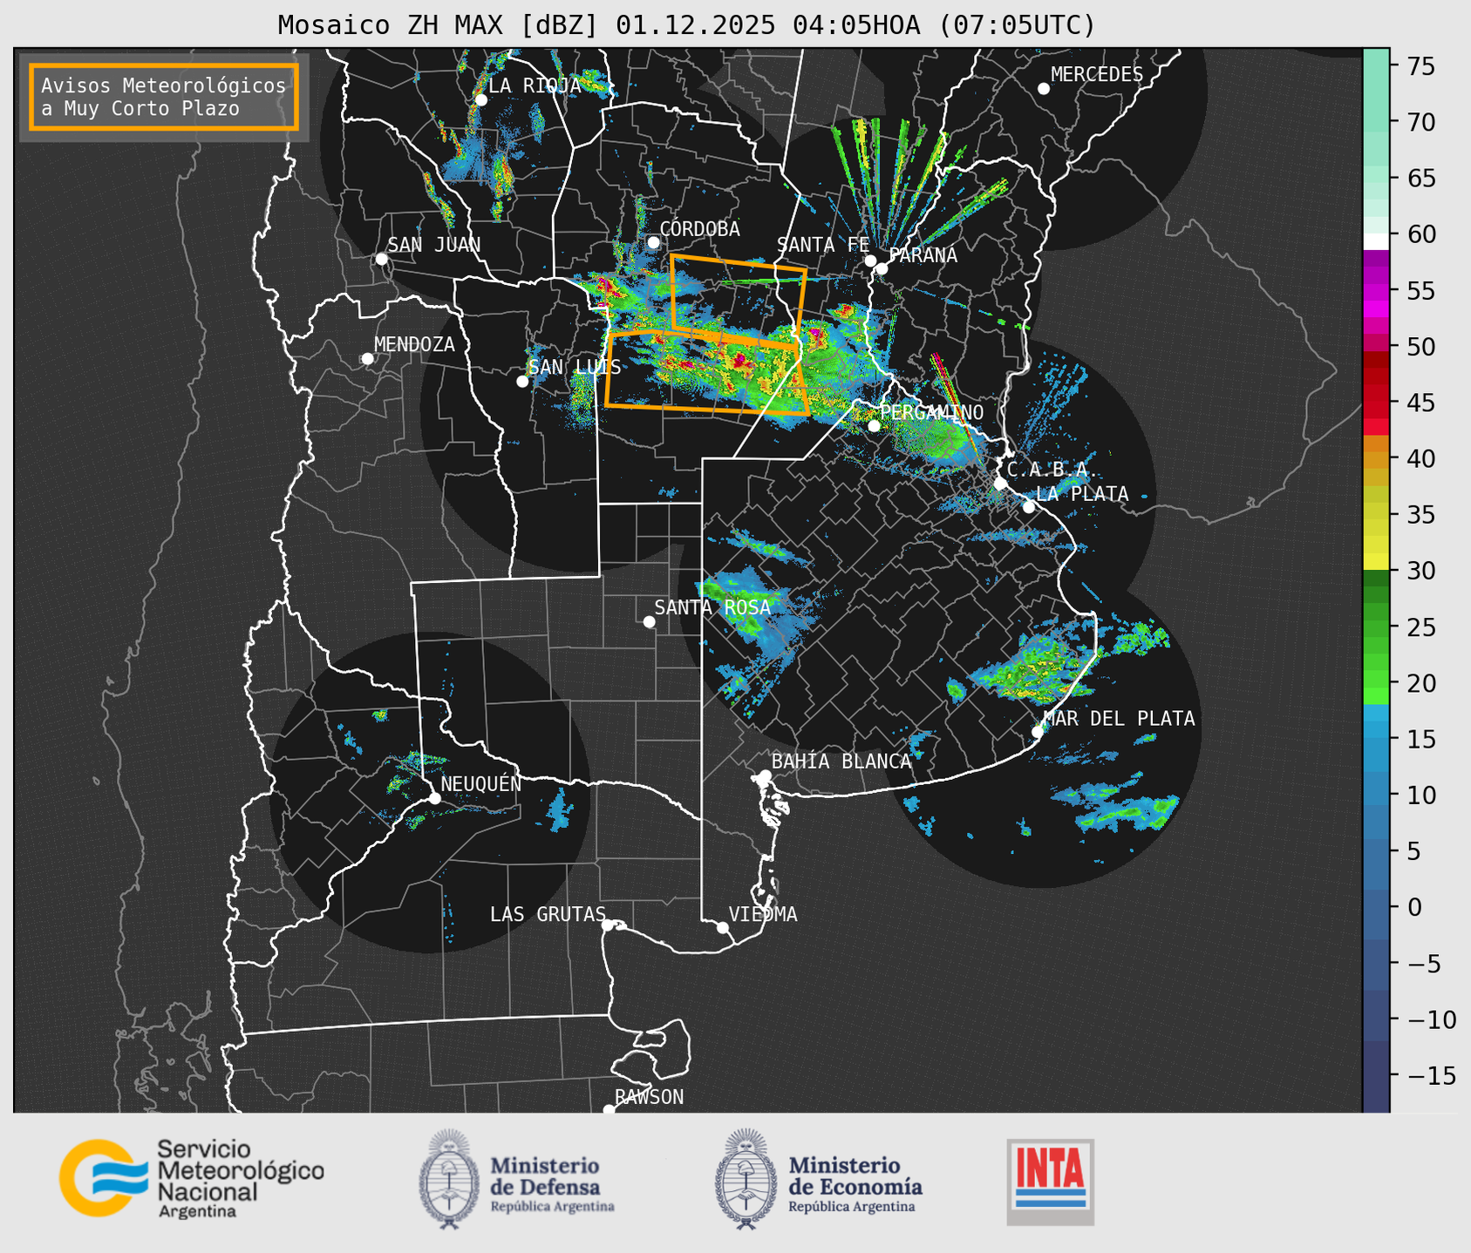1471x1253 pixels.
Task: Click the Pergamino city marker dot
Action: point(874,426)
